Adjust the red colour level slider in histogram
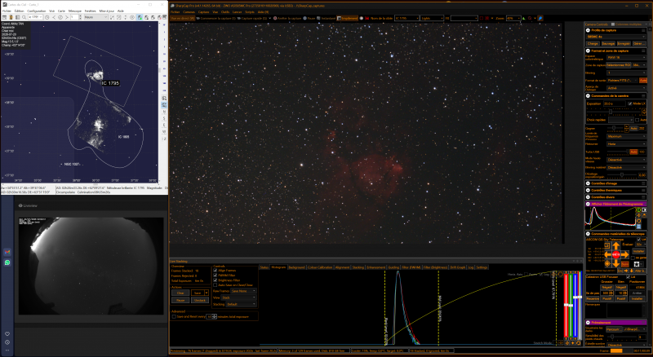The width and height of the screenshot is (653, 357). (566, 305)
